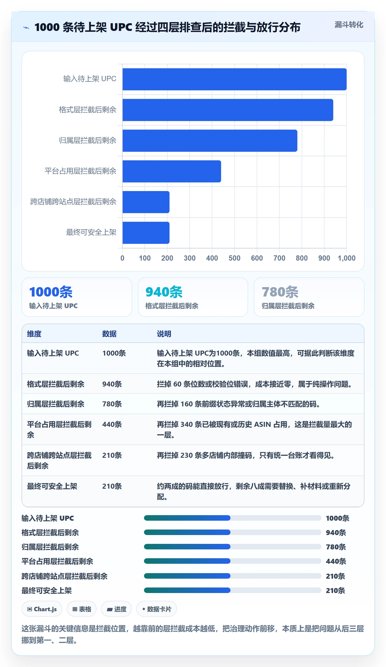The image size is (386, 667).
Task: Click the 说明 column header
Action: pos(164,334)
